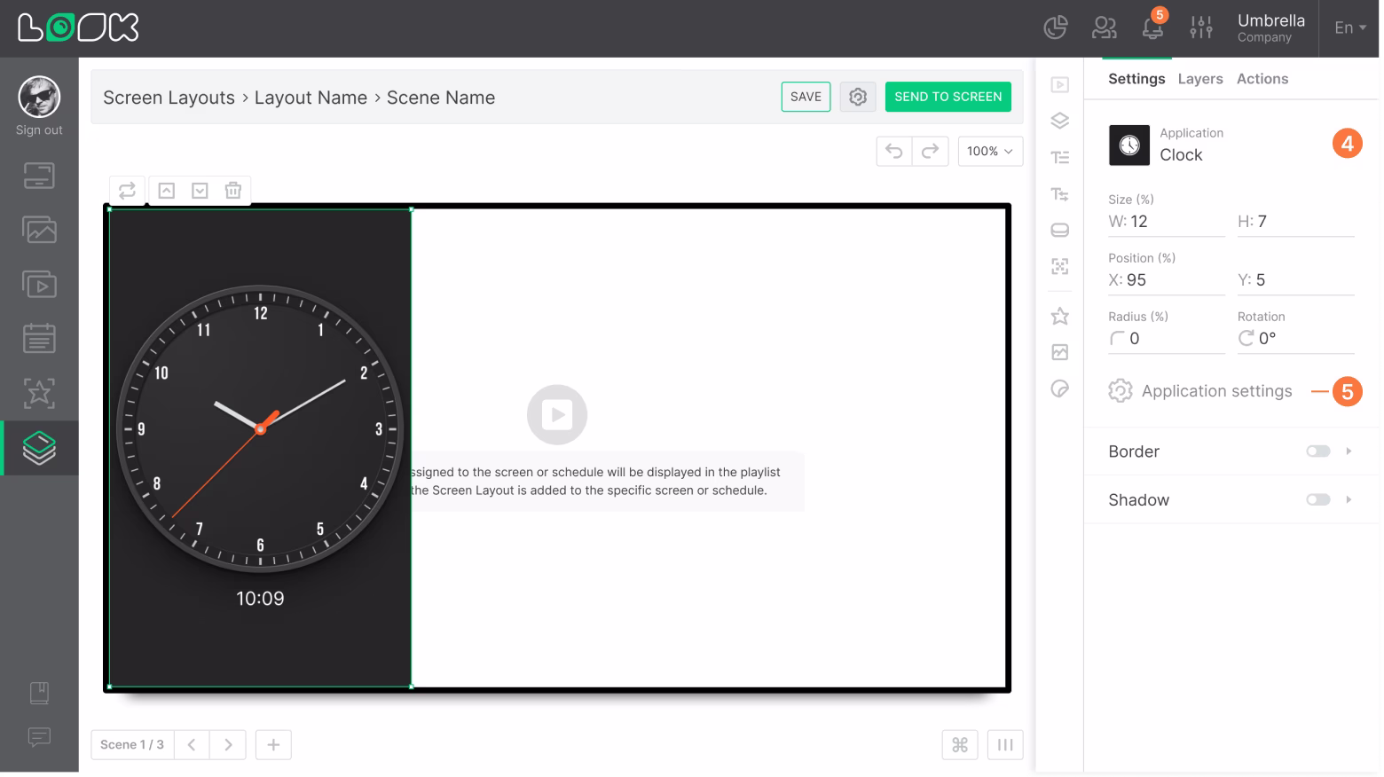The image size is (1384, 777).
Task: Add an application with star tool
Action: coord(1059,316)
